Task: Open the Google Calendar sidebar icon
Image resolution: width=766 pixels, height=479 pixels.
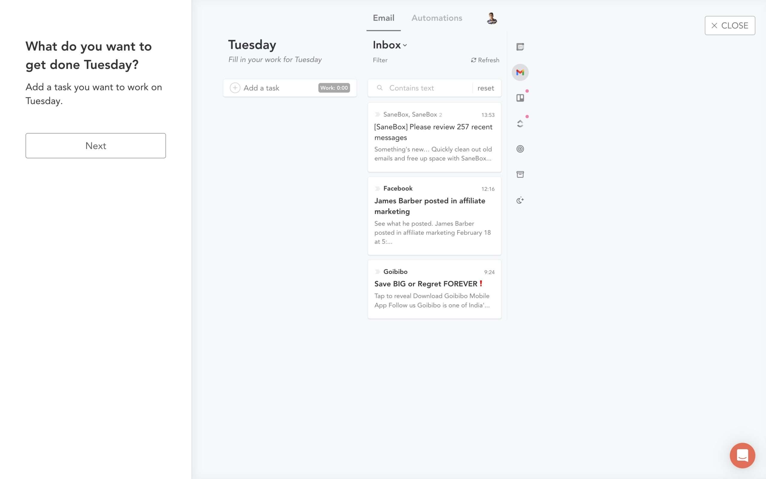Action: coord(520,47)
